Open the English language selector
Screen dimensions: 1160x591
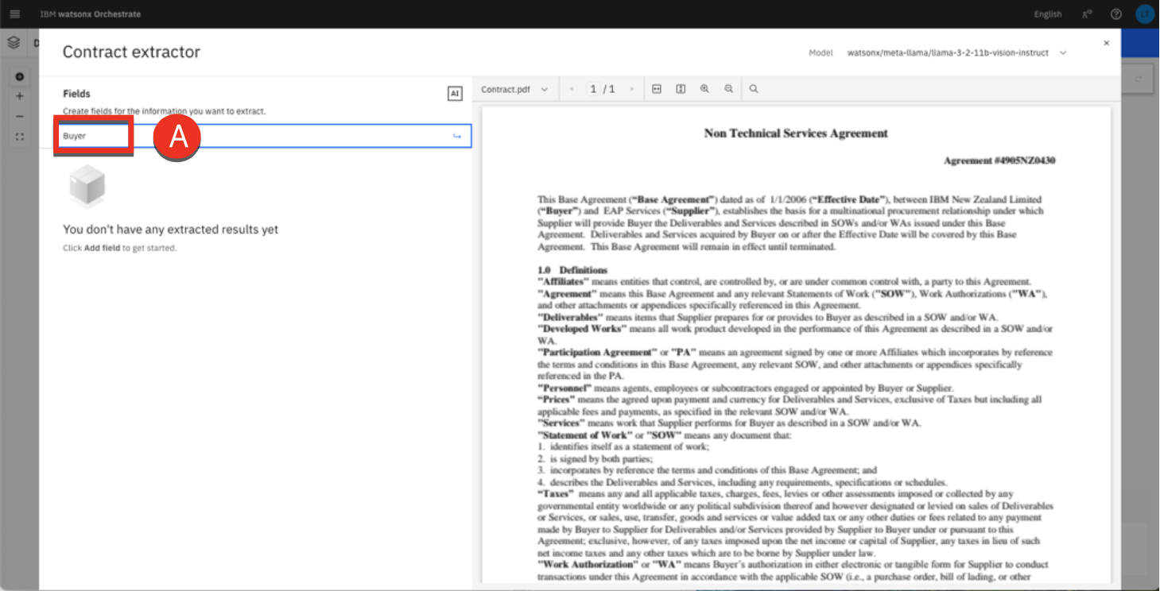(x=1047, y=14)
